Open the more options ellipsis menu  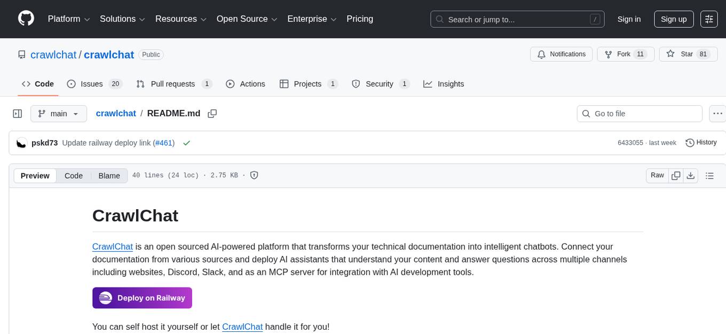717,113
